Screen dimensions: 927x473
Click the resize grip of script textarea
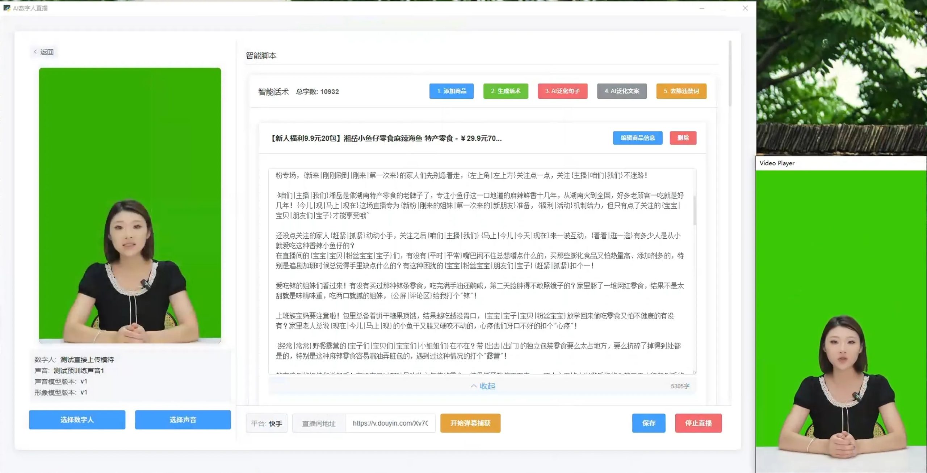click(694, 372)
